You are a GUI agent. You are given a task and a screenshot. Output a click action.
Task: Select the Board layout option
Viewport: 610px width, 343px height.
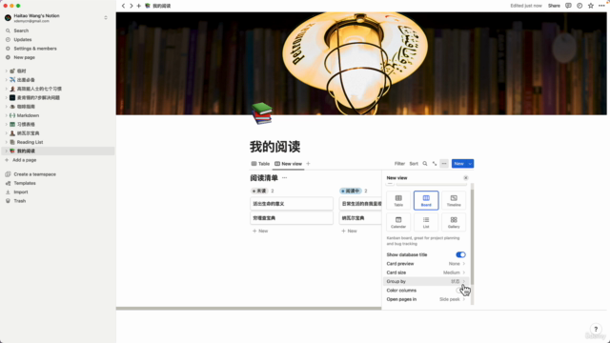[426, 201]
